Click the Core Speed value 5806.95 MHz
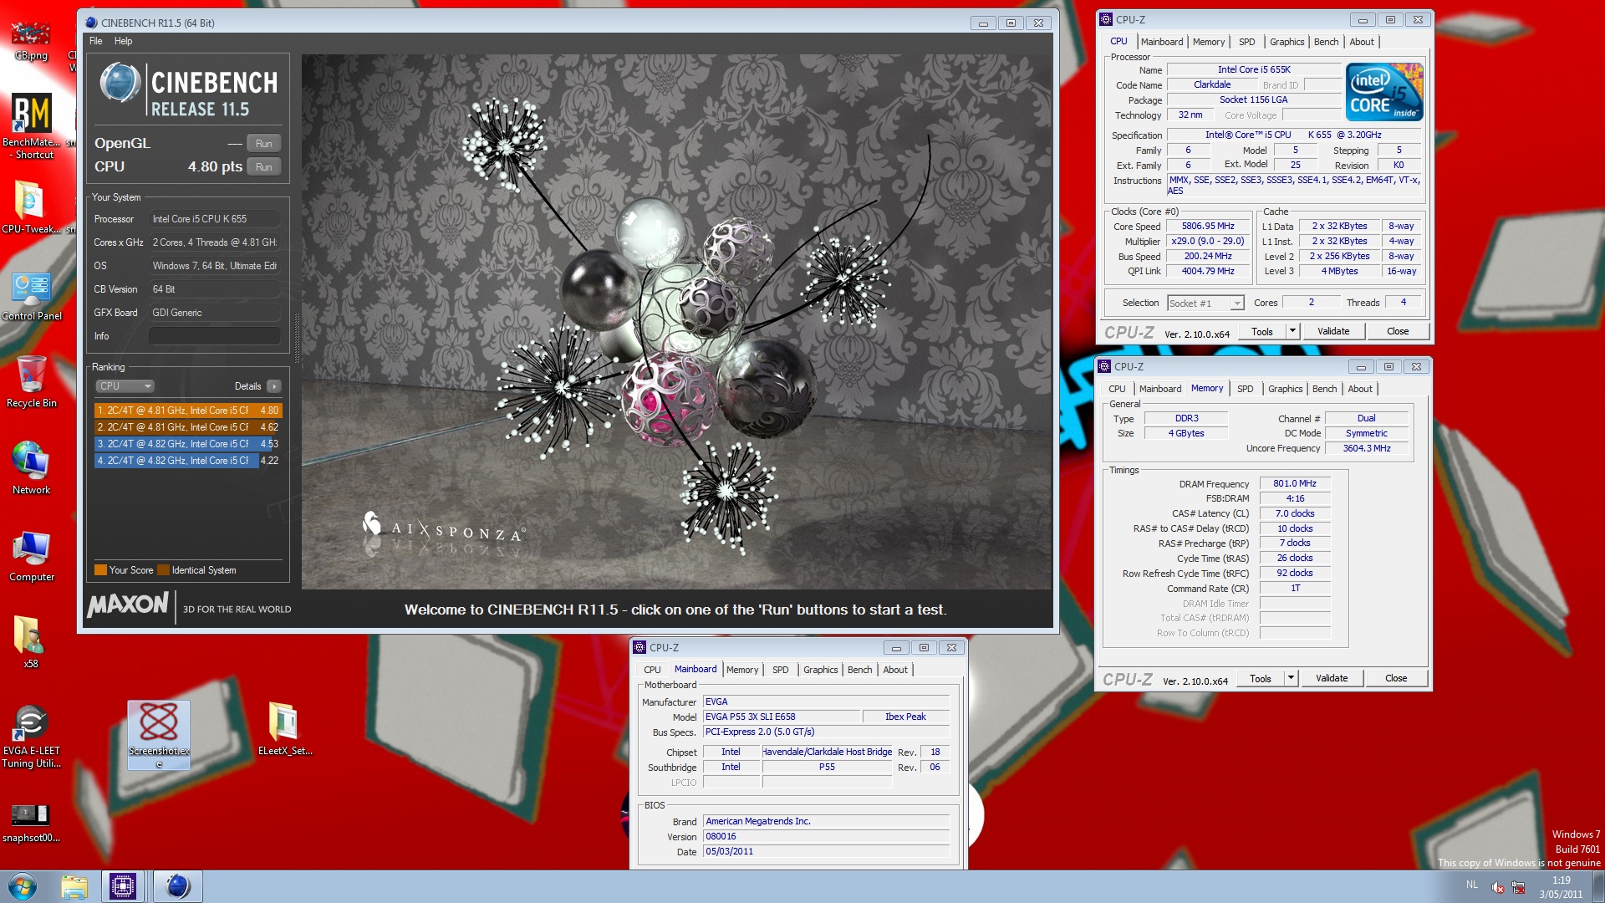The height and width of the screenshot is (903, 1605). coord(1208,227)
